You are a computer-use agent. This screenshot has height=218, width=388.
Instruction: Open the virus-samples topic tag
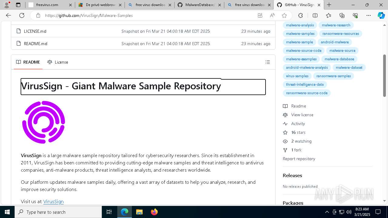click(x=297, y=76)
